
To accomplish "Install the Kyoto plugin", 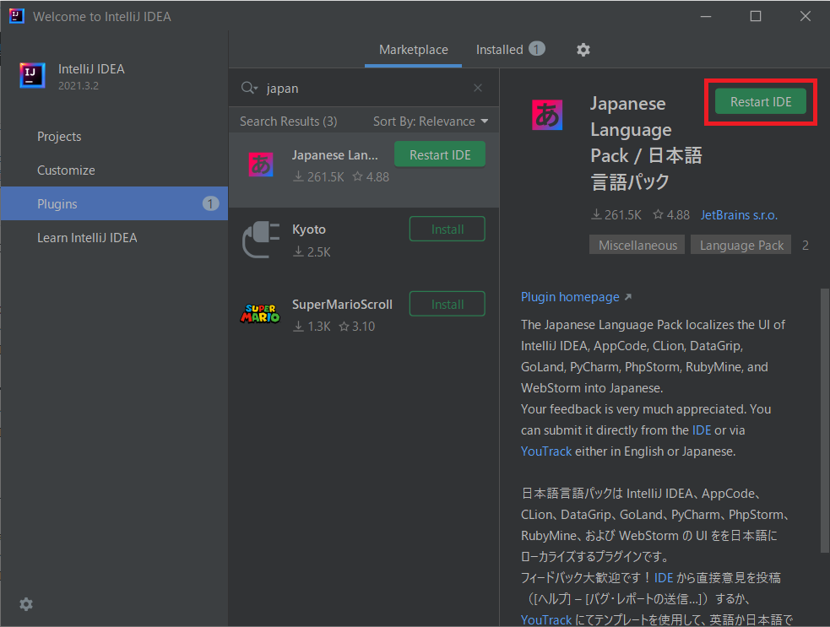I will [448, 229].
